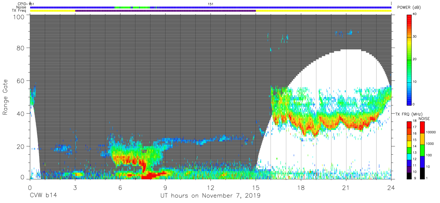This screenshot has height=203, width=440.
Task: Click the 'Noise' row label at top
Action: point(21,7)
